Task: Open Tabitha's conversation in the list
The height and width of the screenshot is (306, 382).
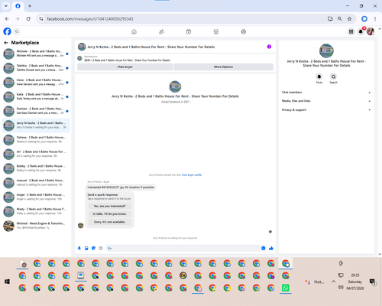Action: click(36, 68)
